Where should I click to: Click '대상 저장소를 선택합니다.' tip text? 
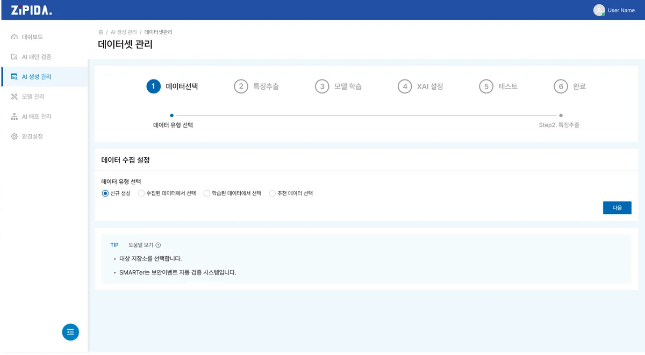(150, 259)
